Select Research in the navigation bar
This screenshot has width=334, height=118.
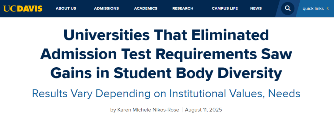(183, 9)
